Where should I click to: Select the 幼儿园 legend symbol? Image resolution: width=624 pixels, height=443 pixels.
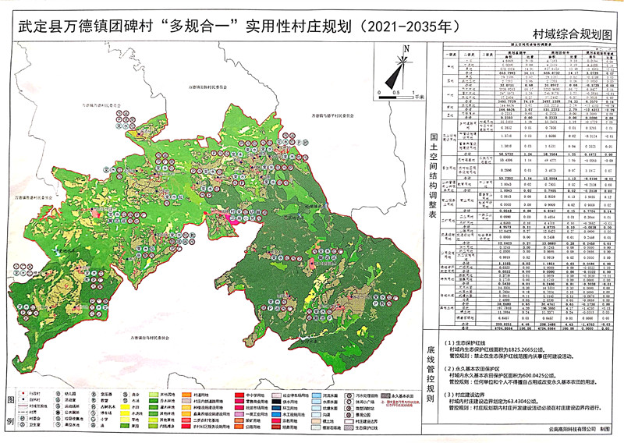[57, 395]
